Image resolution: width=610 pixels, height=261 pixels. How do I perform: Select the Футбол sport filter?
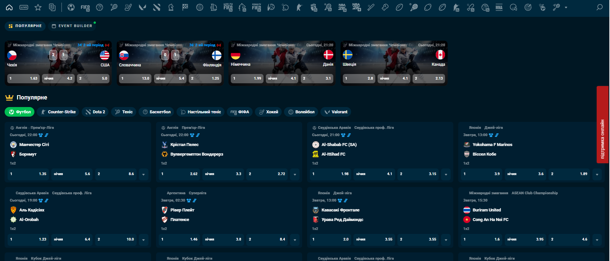coord(20,112)
